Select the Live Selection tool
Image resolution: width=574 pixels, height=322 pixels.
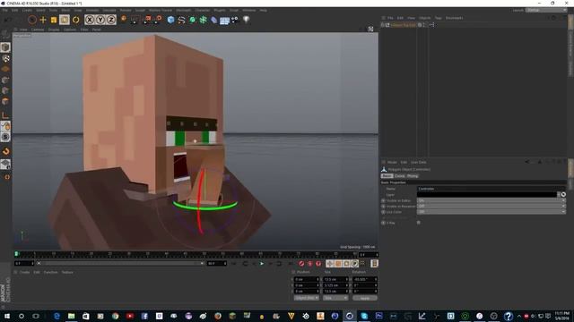[x=32, y=20]
